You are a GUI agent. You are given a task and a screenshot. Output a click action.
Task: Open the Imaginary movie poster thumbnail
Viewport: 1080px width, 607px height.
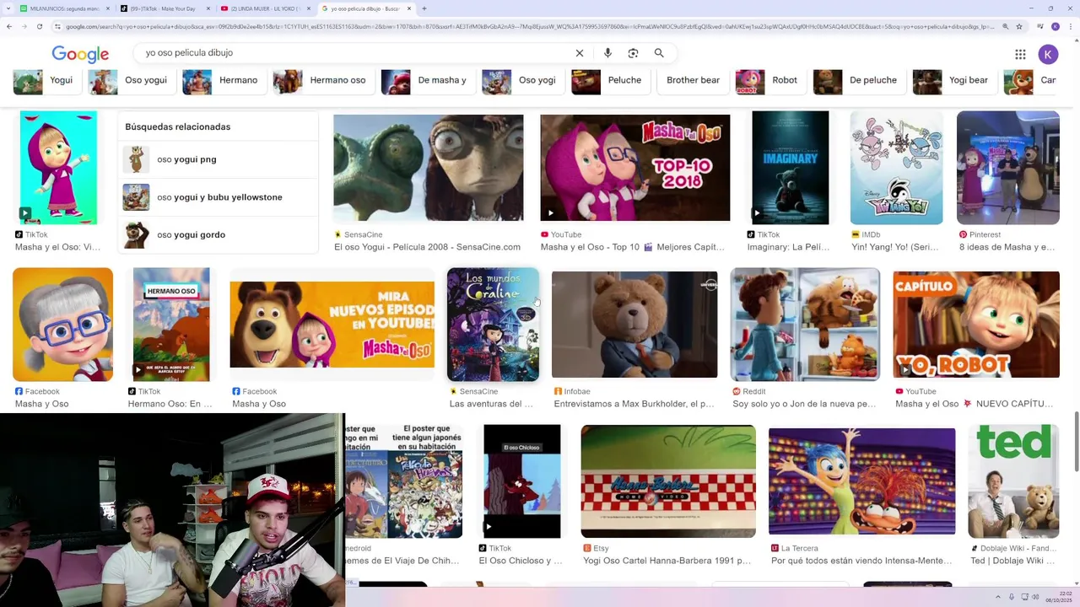pyautogui.click(x=790, y=167)
